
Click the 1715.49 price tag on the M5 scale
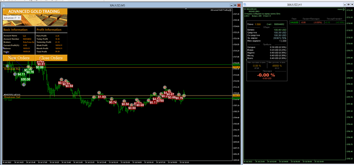click(236, 67)
